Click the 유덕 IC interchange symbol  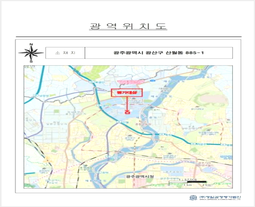point(99,172)
